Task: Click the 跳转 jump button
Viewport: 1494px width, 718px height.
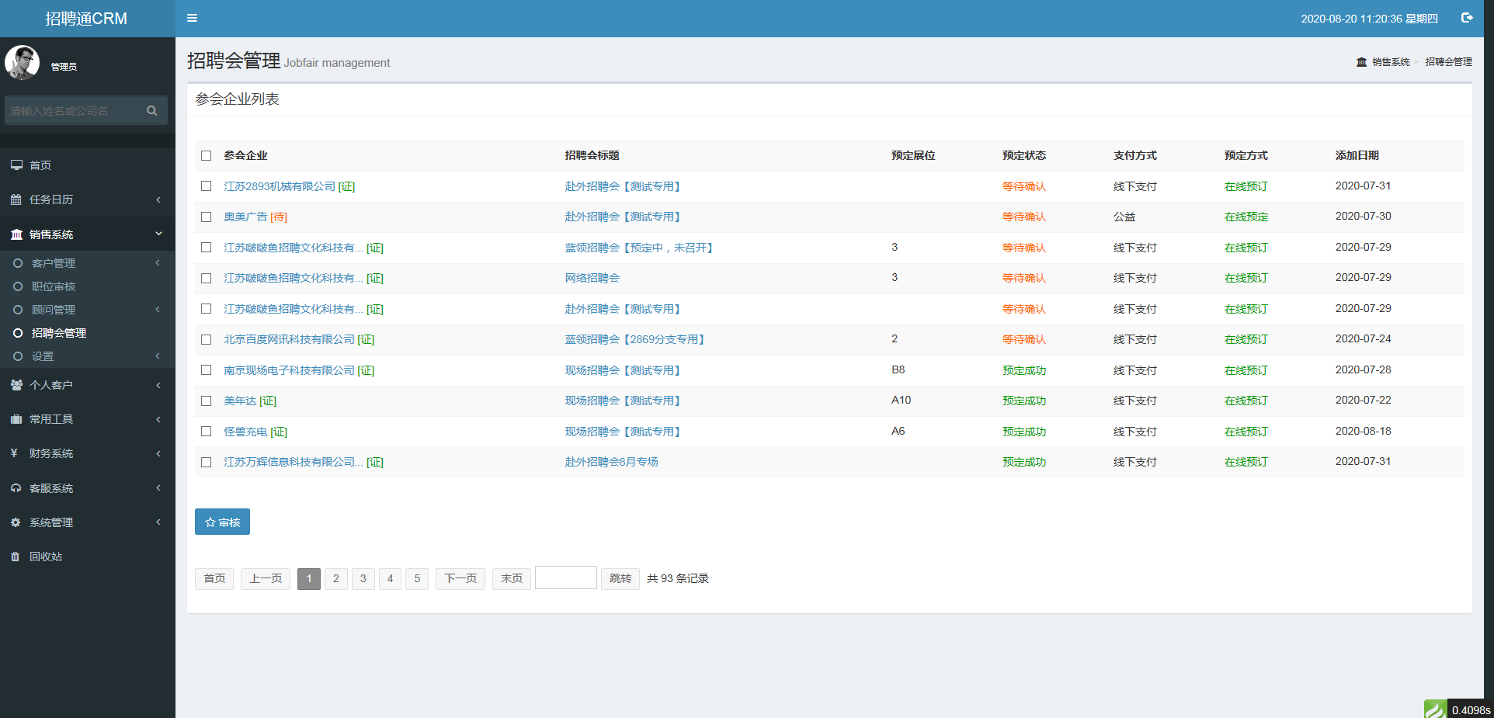Action: (620, 578)
